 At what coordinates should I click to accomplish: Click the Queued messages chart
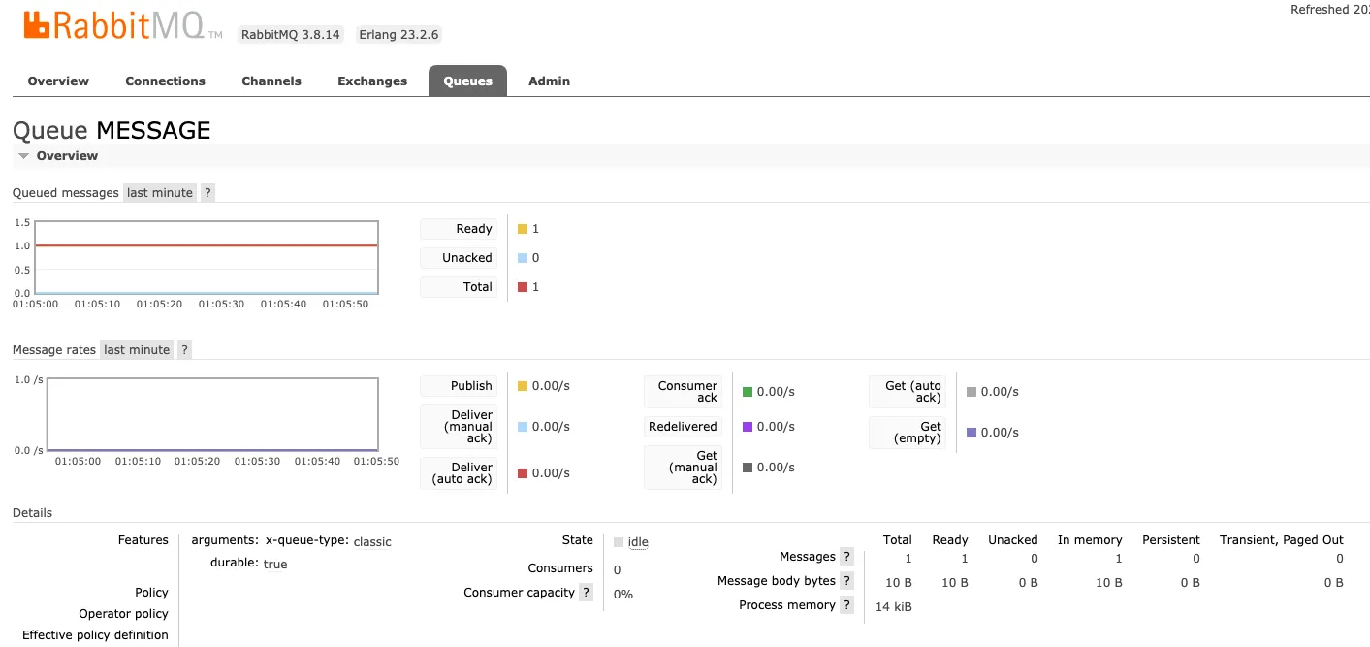206,257
